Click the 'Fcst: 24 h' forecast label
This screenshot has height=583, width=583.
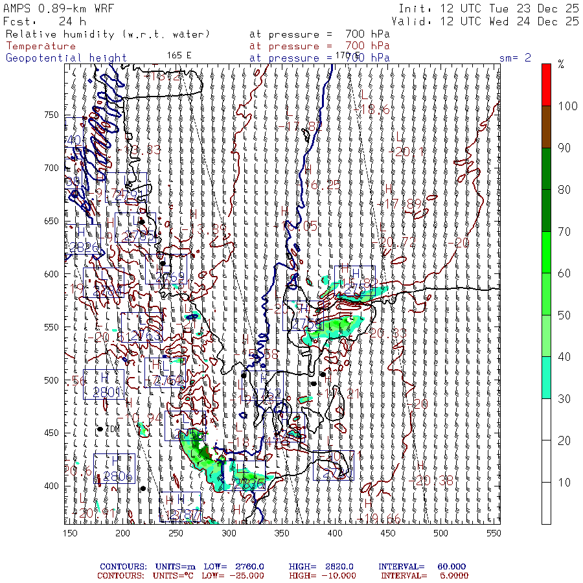click(45, 21)
